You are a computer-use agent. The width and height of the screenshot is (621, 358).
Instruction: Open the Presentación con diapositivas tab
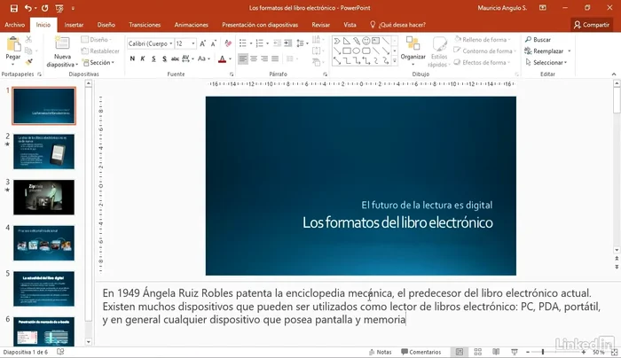click(x=260, y=25)
